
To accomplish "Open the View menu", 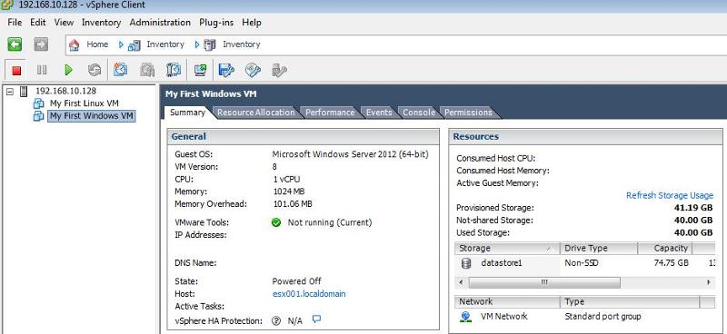I will [x=64, y=22].
